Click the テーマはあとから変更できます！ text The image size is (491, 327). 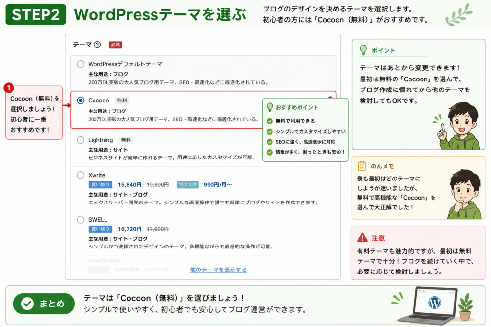[409, 68]
